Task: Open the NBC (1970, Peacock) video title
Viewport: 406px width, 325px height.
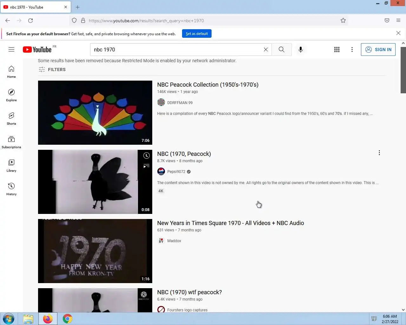Action: pyautogui.click(x=184, y=154)
